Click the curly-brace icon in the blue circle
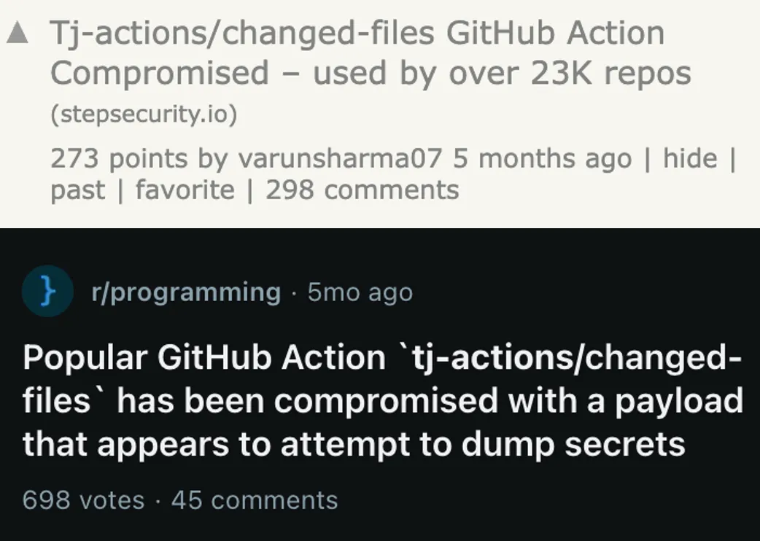 coord(47,292)
